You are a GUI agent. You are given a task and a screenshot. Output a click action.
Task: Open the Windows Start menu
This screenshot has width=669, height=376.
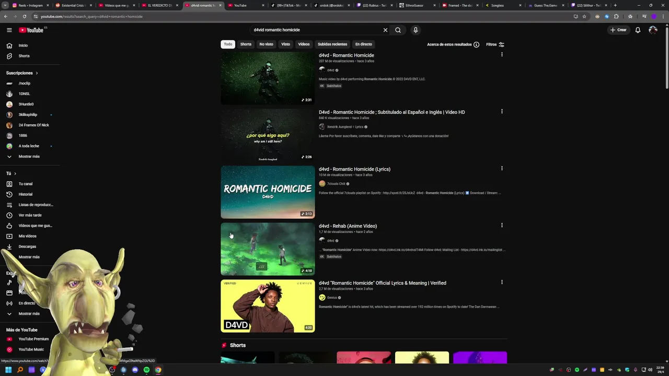[9, 370]
